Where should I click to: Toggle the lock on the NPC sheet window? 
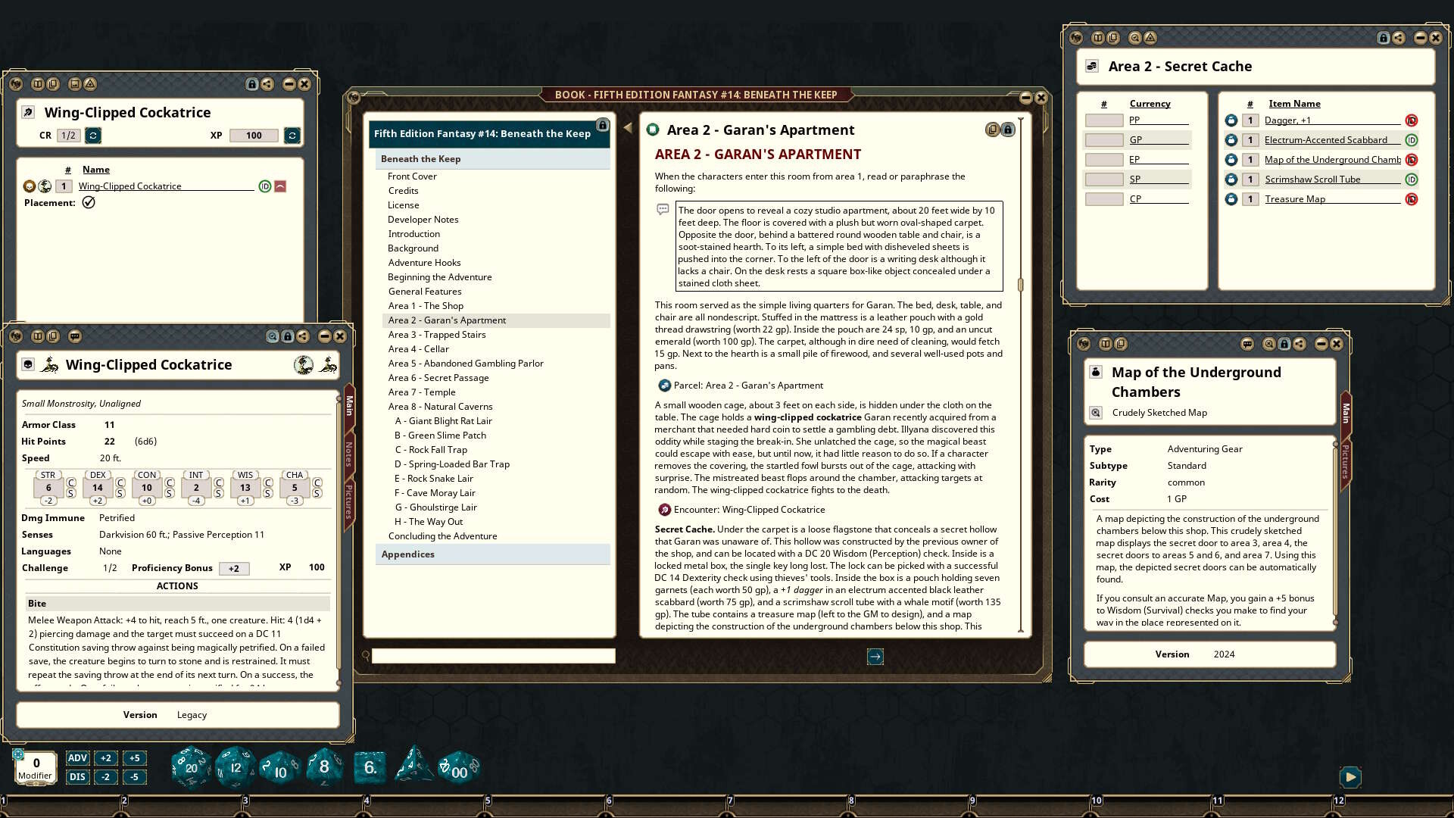(288, 336)
